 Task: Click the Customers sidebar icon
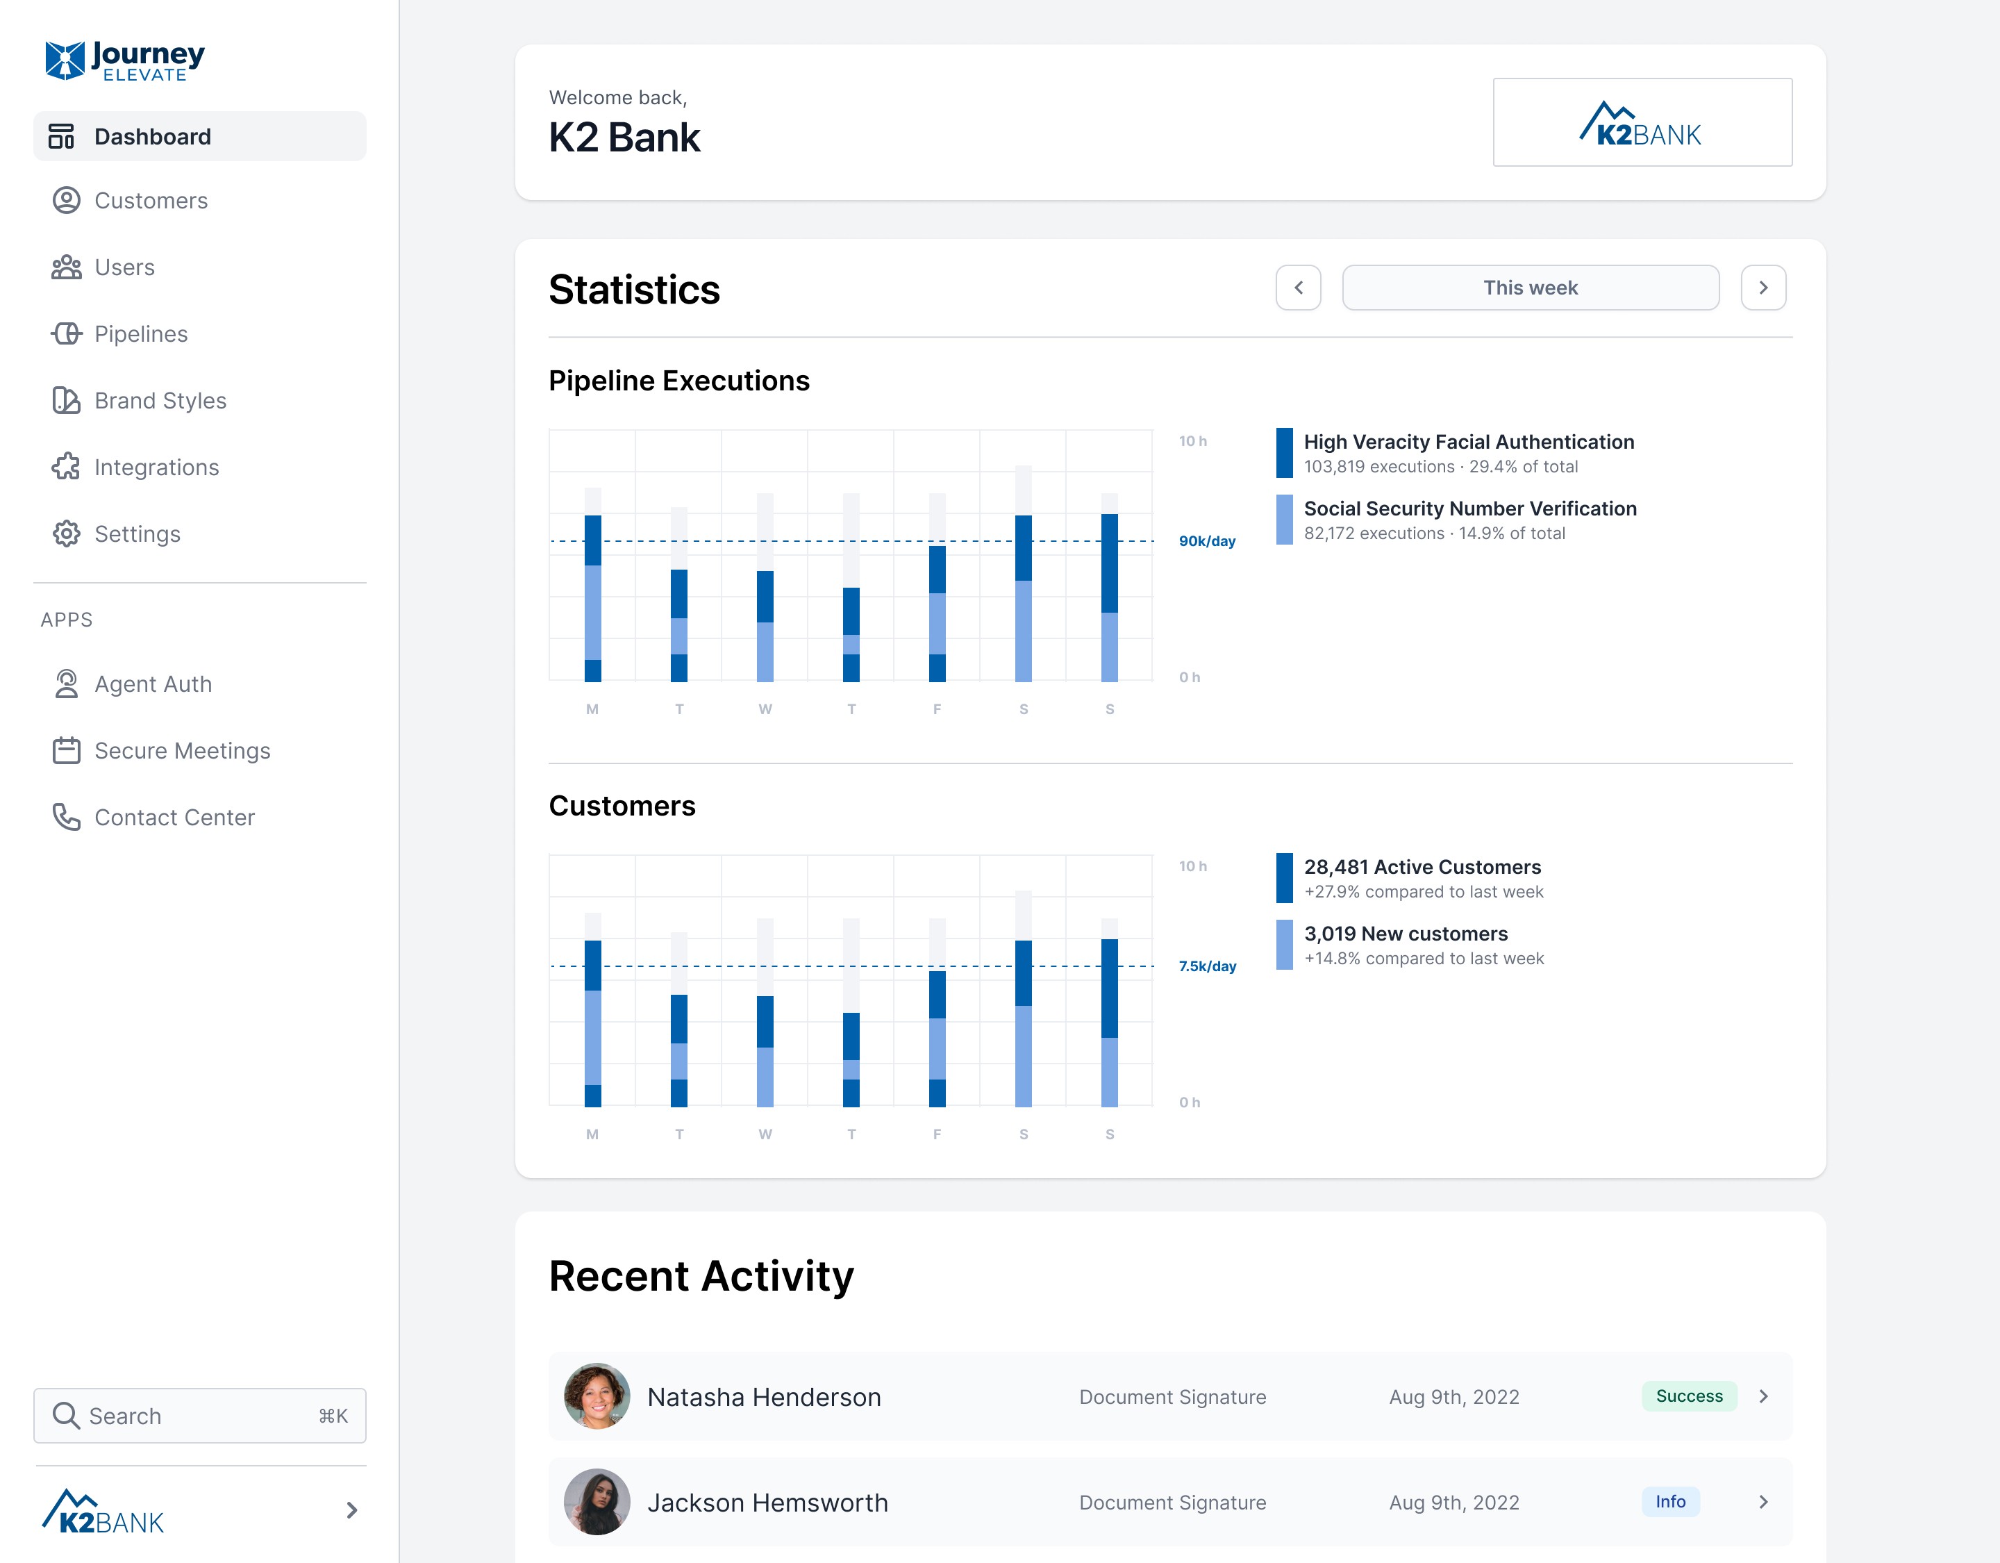click(x=66, y=201)
